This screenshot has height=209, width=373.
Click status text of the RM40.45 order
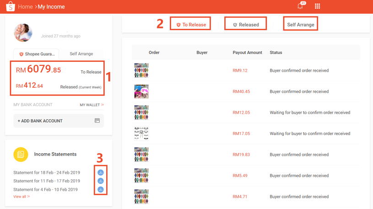[299, 91]
